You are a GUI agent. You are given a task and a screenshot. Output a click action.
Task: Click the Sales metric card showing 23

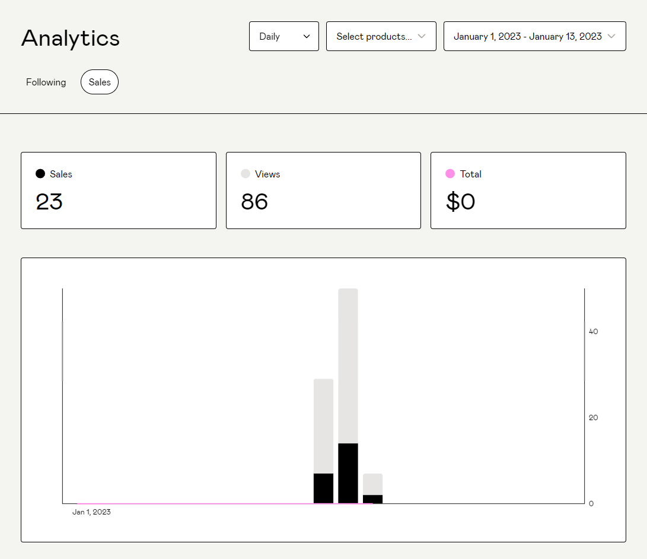(118, 190)
